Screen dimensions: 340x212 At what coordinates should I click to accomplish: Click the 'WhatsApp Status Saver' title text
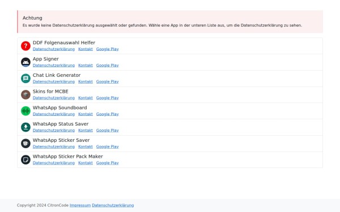(x=61, y=124)
